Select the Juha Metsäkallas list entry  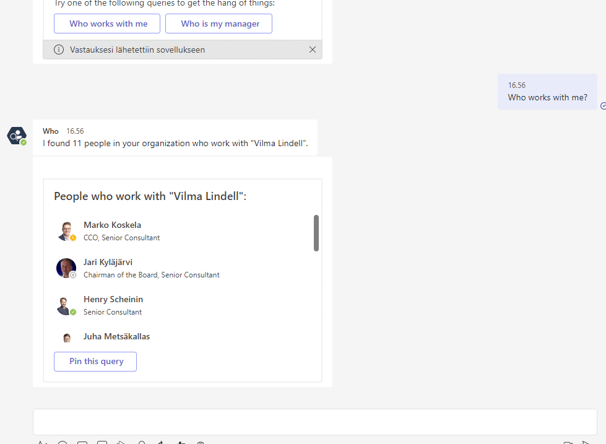tap(116, 336)
